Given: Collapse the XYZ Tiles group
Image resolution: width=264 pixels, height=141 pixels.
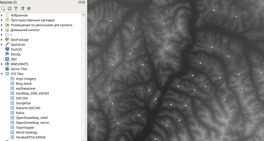Looking at the screenshot, I should [x=2, y=74].
